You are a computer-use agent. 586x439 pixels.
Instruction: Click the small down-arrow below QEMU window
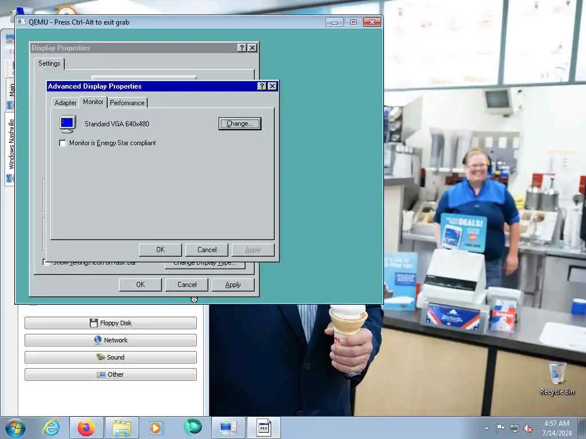coord(194,300)
